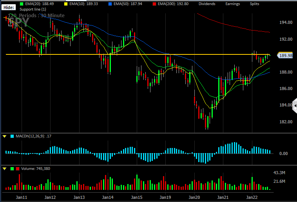Click the Jan21 date label
Image resolution: width=297 pixels, height=202 pixels.
point(223,197)
